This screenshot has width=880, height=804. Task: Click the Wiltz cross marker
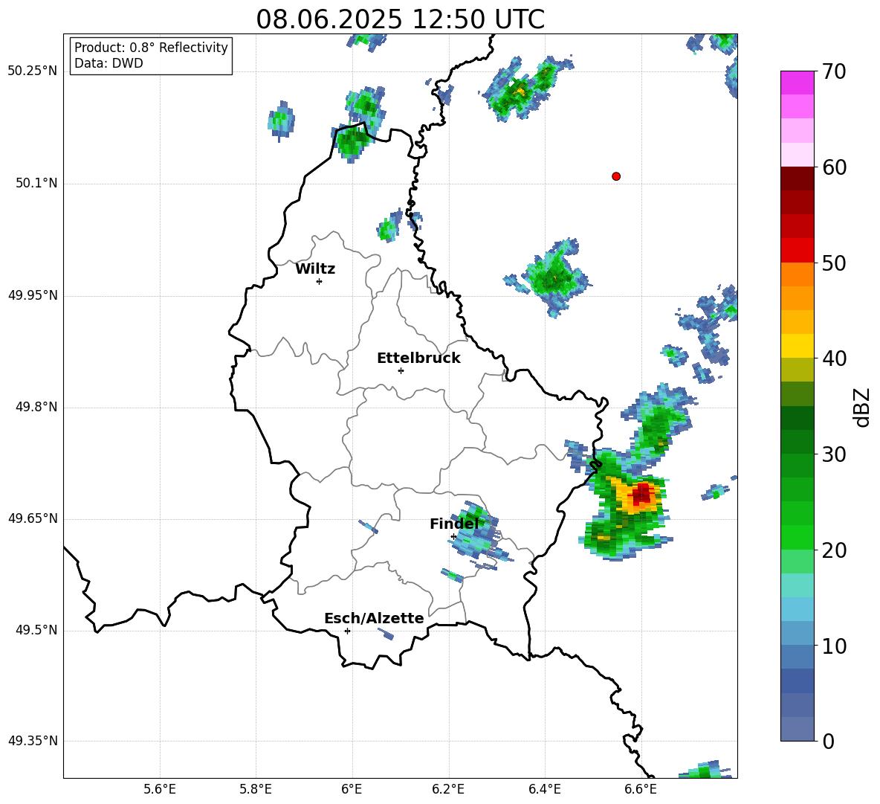[x=320, y=281]
